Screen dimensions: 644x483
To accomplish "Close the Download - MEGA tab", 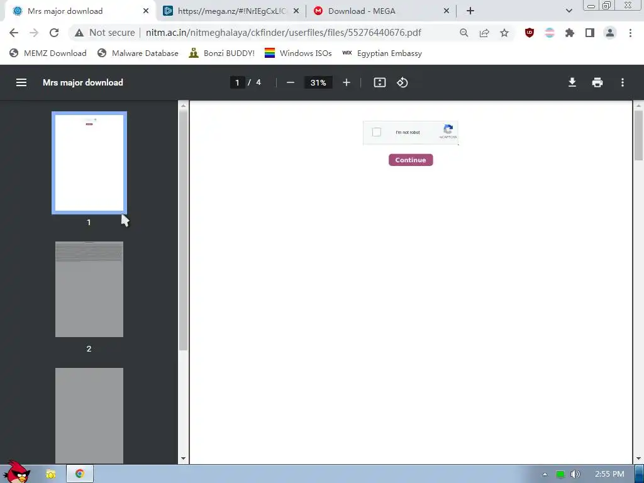I will [447, 11].
